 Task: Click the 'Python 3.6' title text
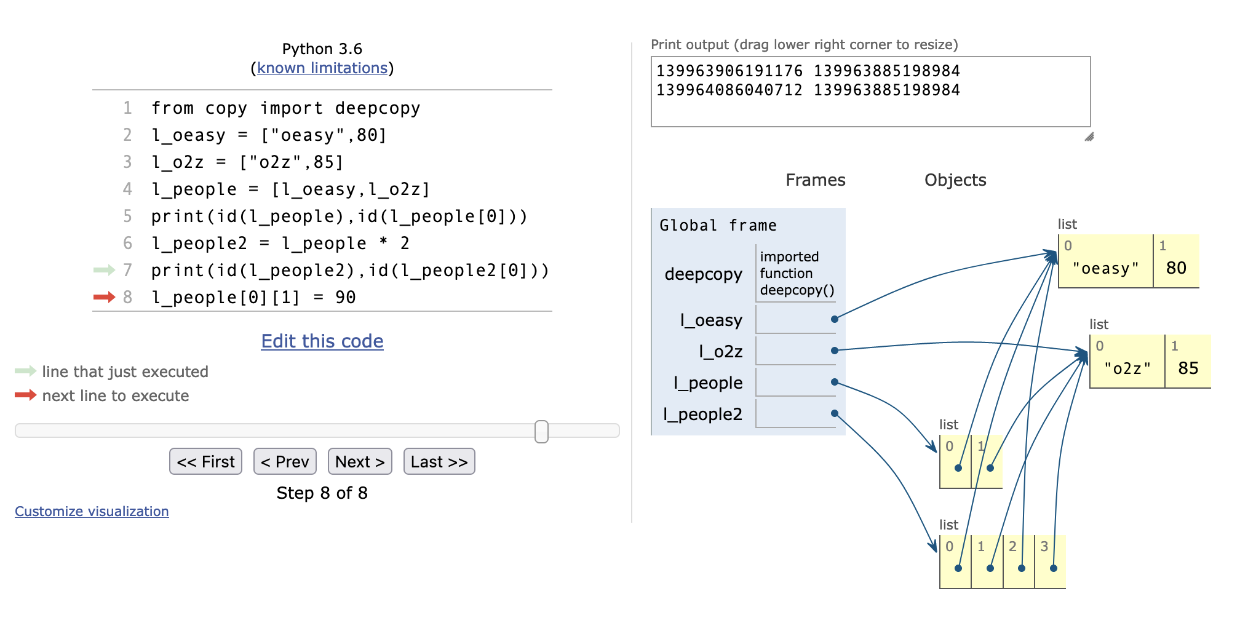[322, 49]
